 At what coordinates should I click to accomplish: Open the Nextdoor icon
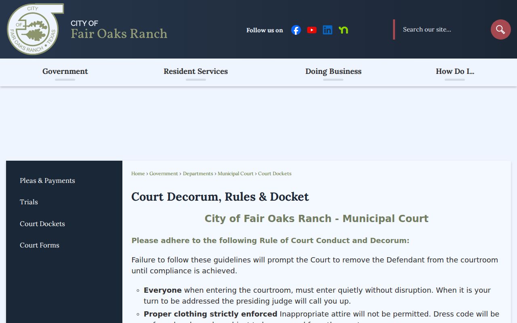click(343, 30)
